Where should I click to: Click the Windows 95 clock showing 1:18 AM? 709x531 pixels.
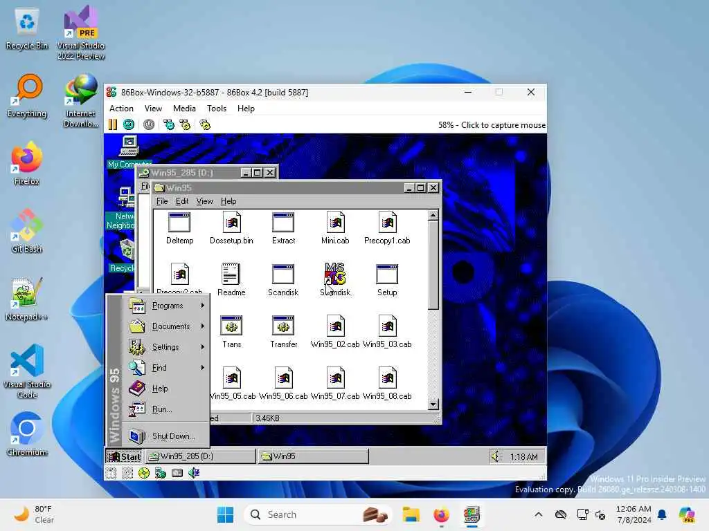pyautogui.click(x=523, y=457)
